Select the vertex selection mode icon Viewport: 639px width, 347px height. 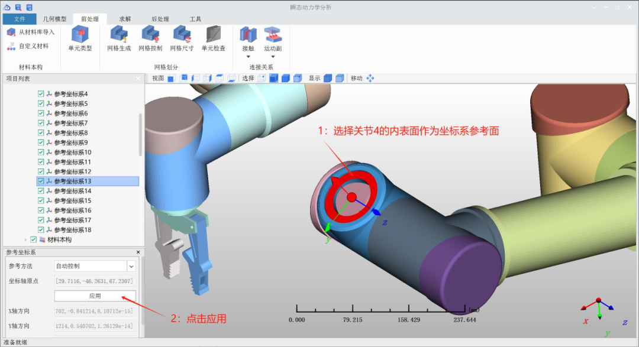click(262, 78)
